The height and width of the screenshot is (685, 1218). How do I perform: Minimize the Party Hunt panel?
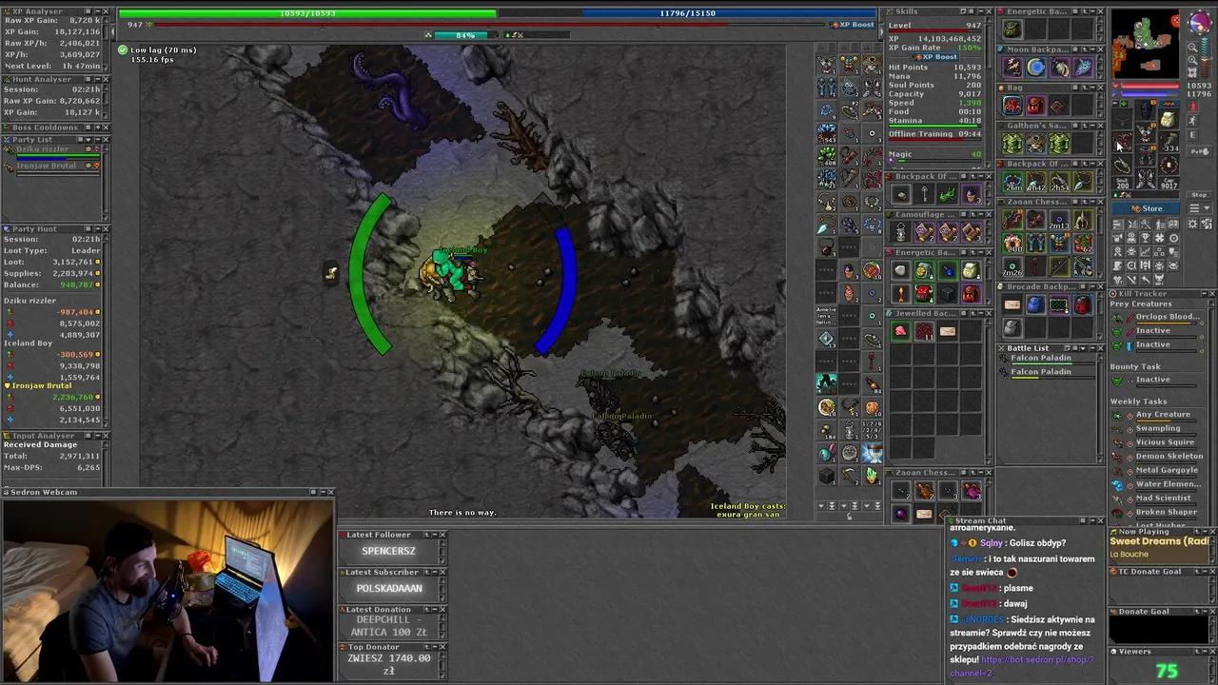coord(97,229)
